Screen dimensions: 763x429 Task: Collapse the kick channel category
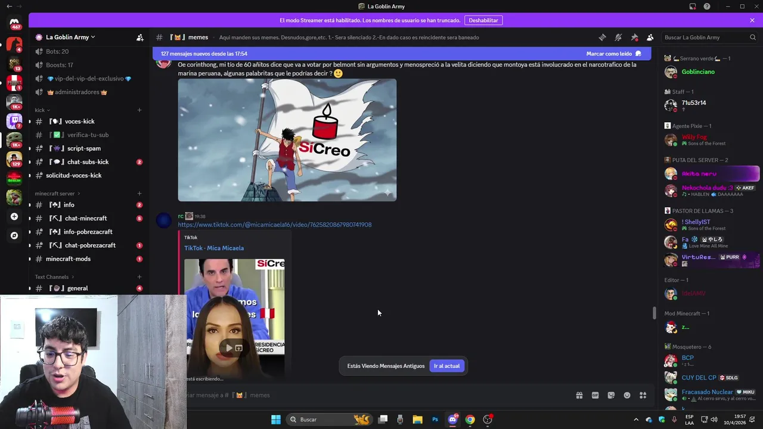tap(42, 110)
